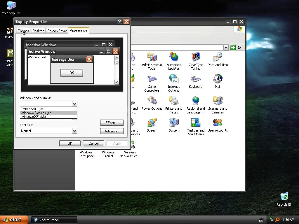The height and width of the screenshot is (224, 299).
Task: Open Windows CardSpace item
Action: click(86, 154)
